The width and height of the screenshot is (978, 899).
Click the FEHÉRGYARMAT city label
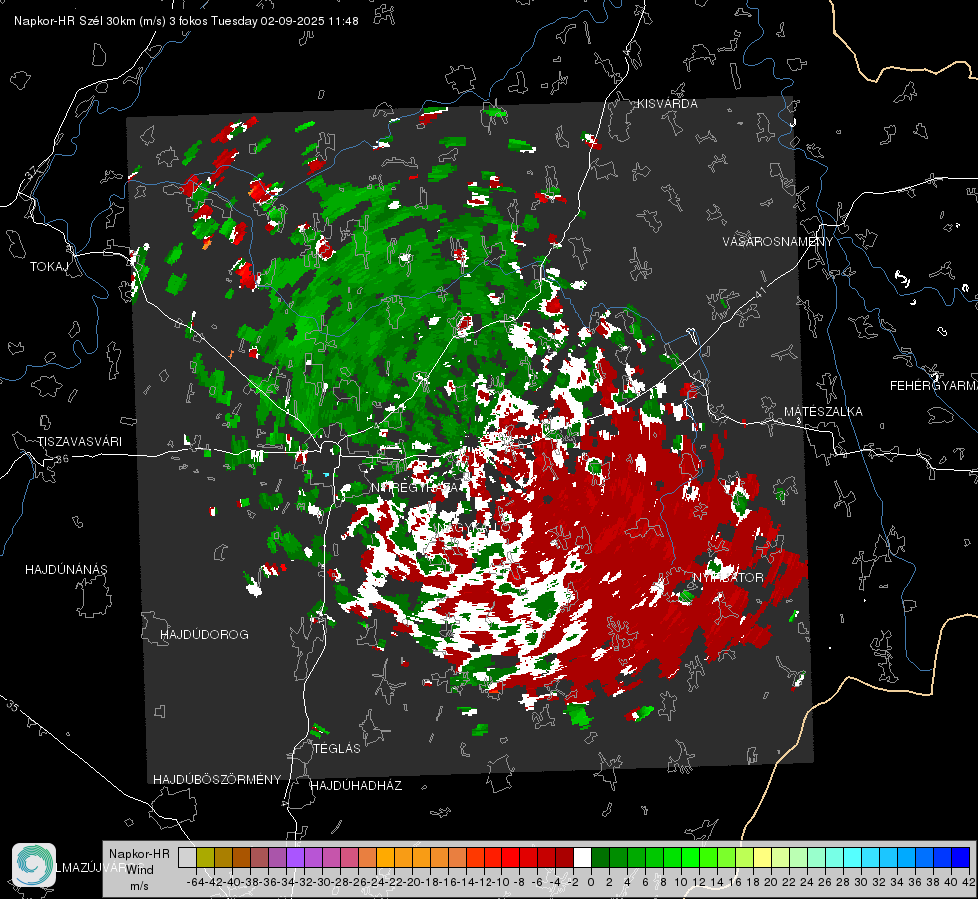click(934, 386)
